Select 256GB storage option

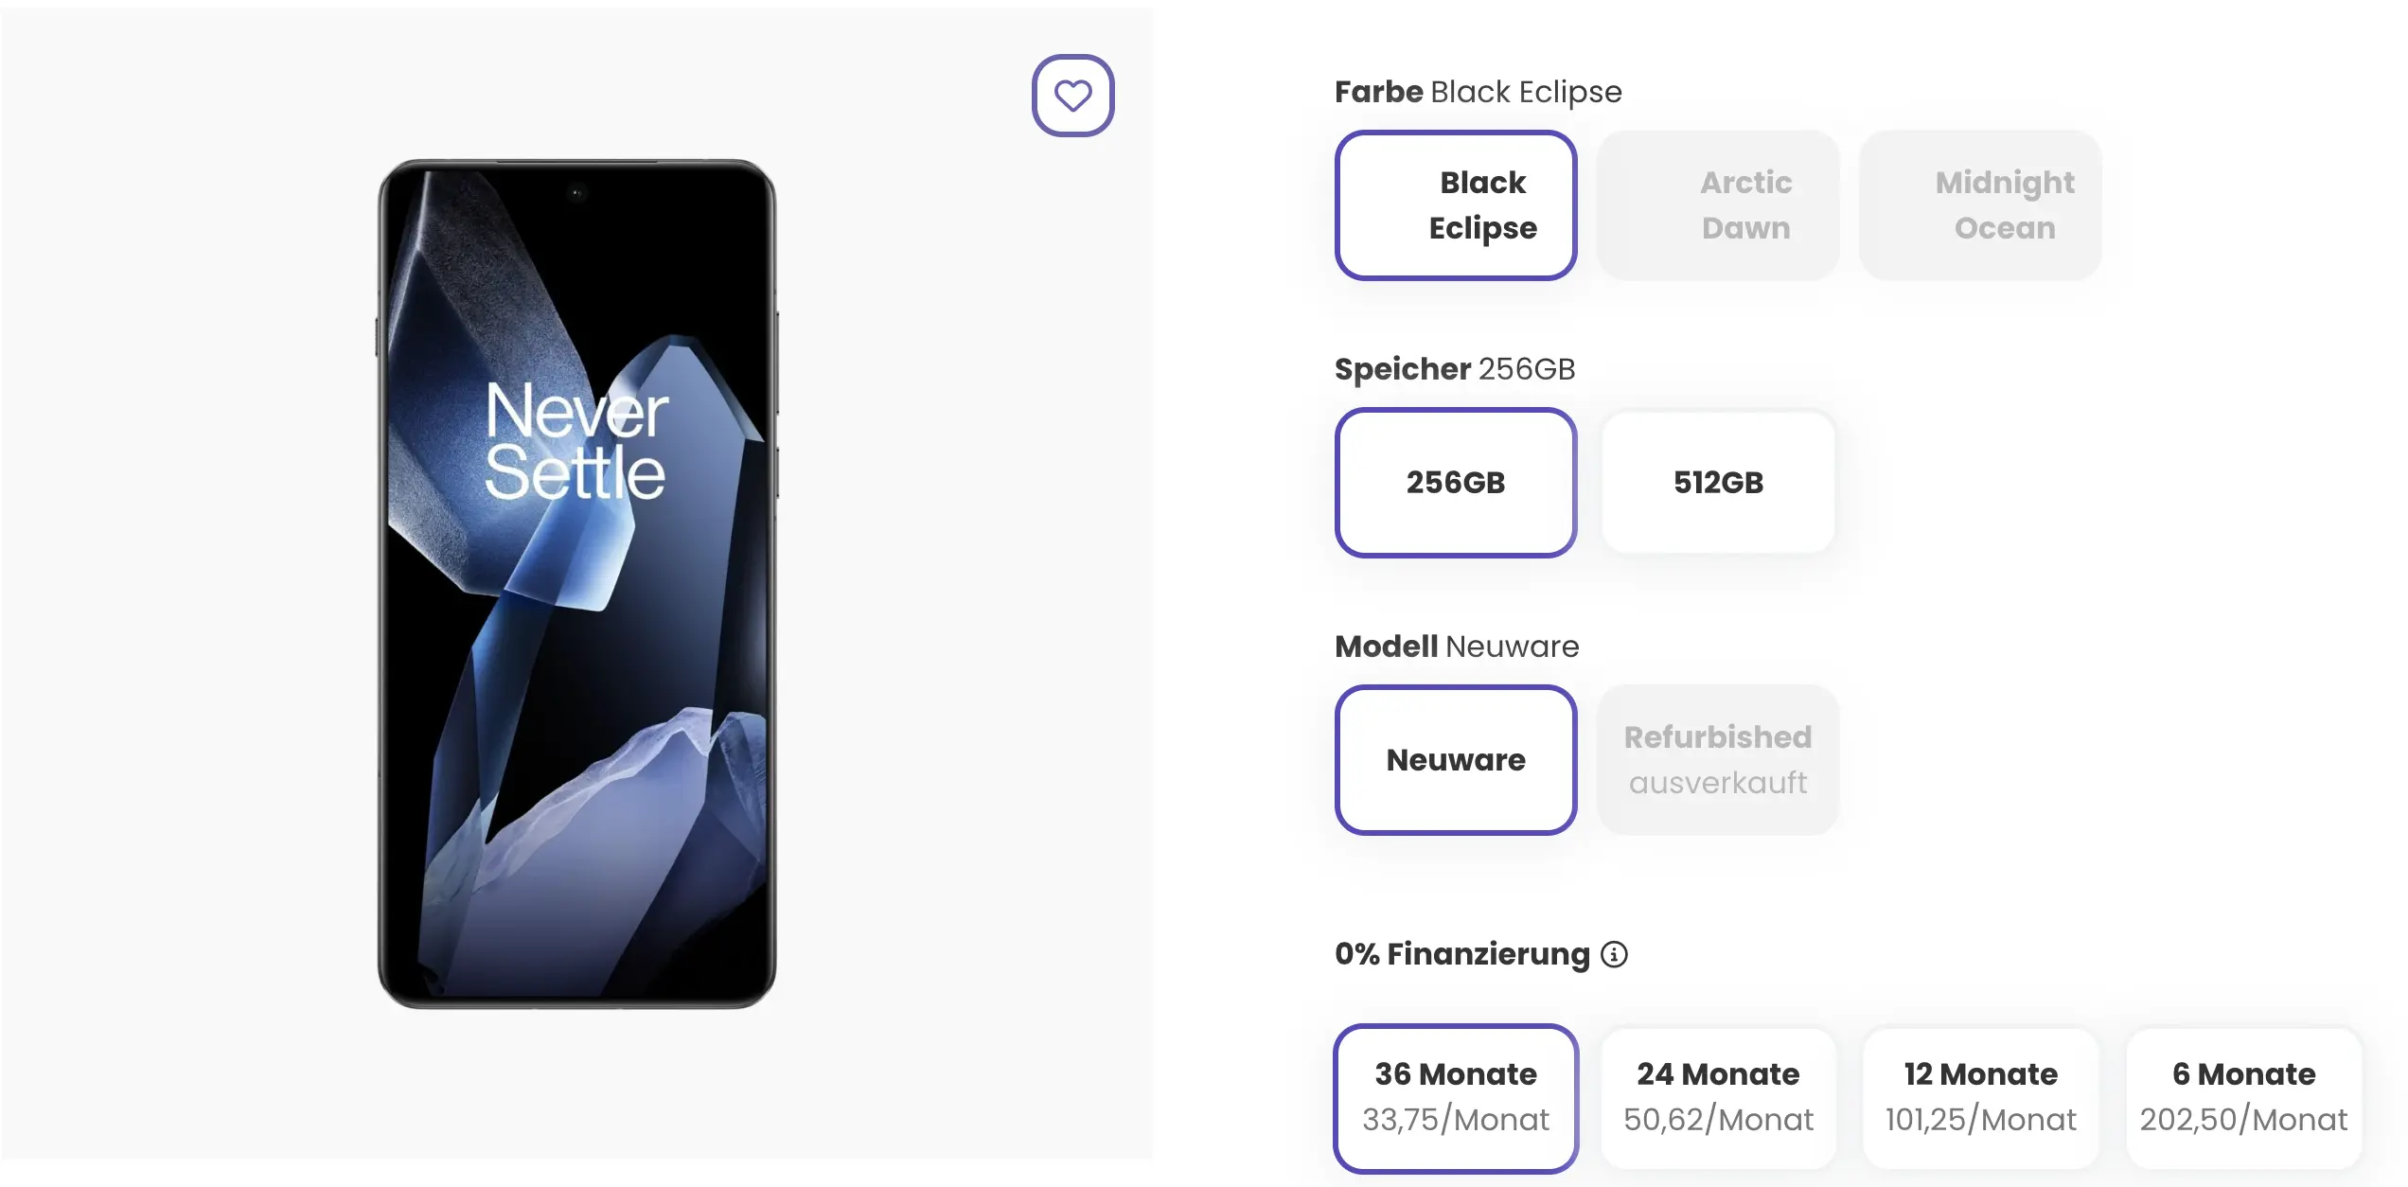1454,481
